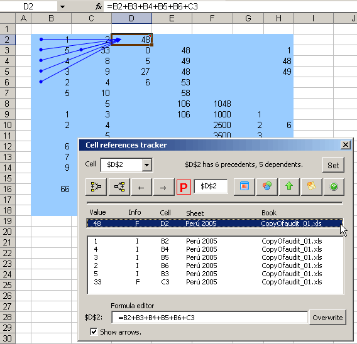
Task: Toggle the red P precedents button
Action: tap(184, 187)
